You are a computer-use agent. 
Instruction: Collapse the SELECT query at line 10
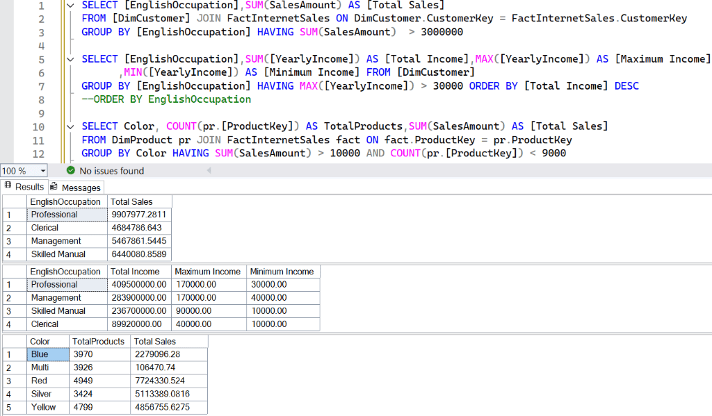click(70, 126)
